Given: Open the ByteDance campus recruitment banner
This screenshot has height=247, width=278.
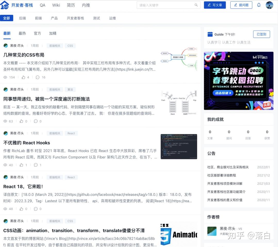Looking at the screenshot, I should tap(238, 81).
